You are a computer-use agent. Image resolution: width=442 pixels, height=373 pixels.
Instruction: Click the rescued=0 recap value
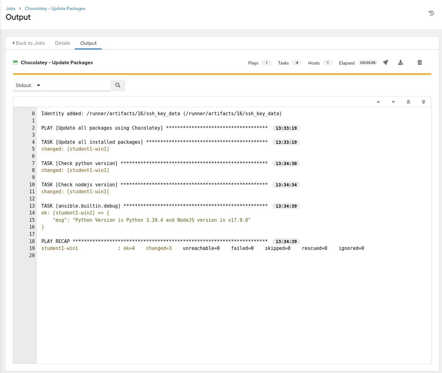[314, 248]
